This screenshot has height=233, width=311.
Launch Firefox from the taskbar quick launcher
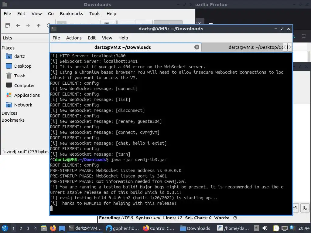coord(53,228)
